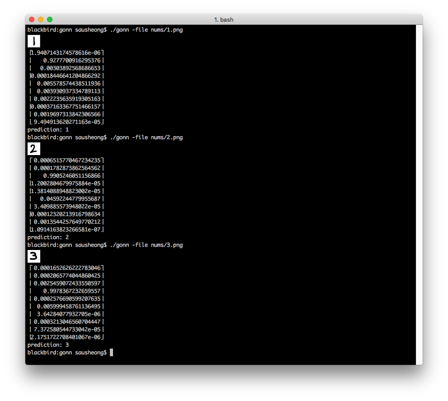448x401 pixels.
Task: Click value 0.0002576690599207635
Action: (67, 299)
